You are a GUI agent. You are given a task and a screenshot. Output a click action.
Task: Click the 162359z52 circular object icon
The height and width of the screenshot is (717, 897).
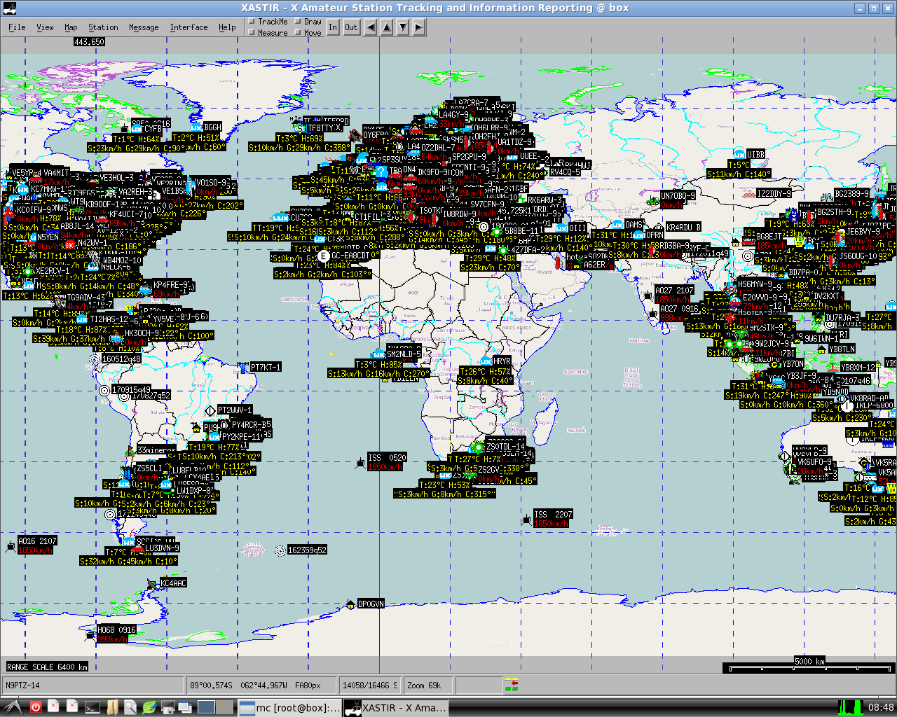280,550
